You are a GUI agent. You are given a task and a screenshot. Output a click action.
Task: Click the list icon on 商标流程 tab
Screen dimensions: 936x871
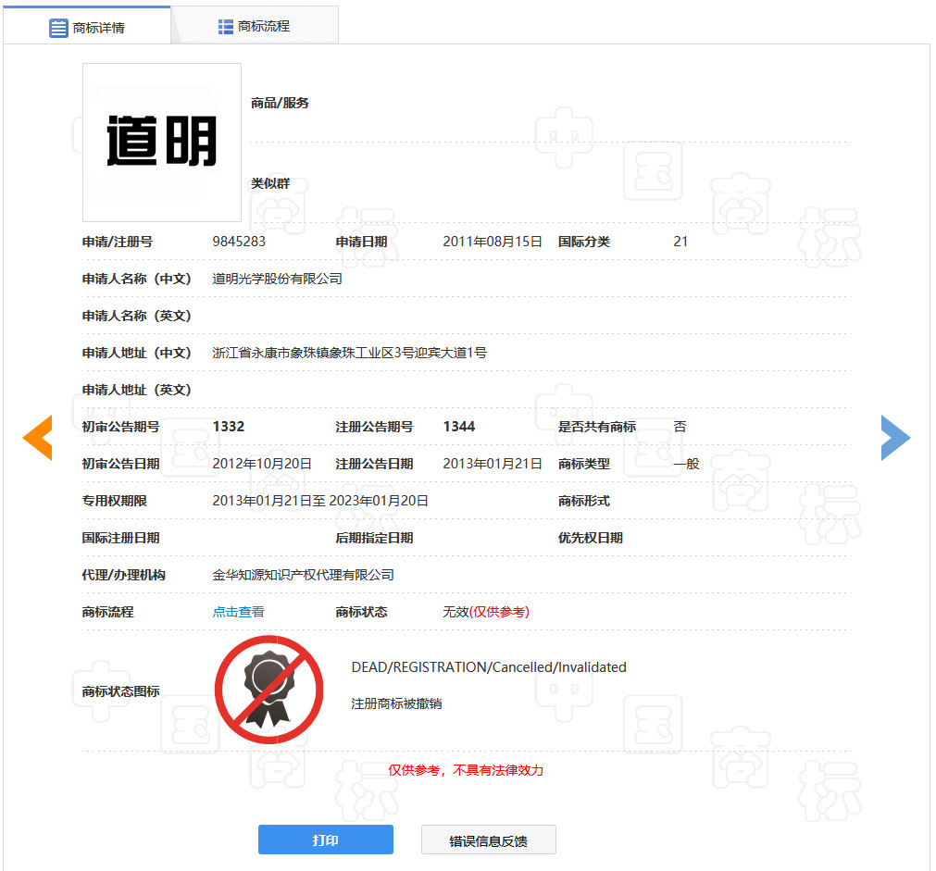pyautogui.click(x=224, y=25)
